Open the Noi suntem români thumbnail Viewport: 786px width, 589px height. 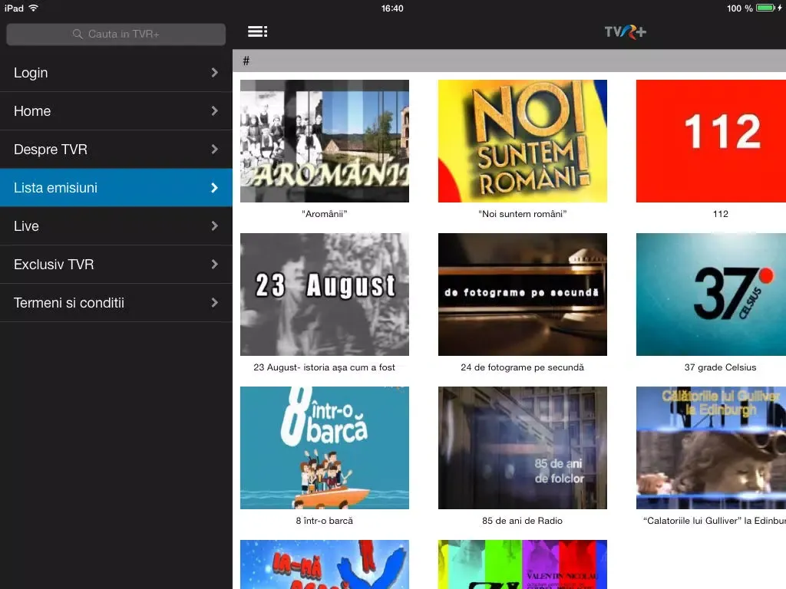tap(522, 141)
